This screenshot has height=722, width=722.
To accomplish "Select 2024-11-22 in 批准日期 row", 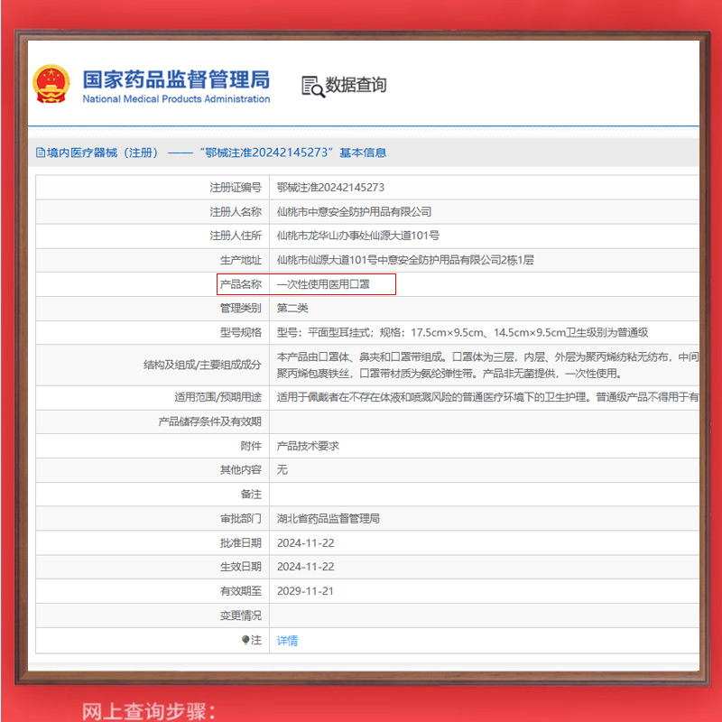I will [x=305, y=543].
